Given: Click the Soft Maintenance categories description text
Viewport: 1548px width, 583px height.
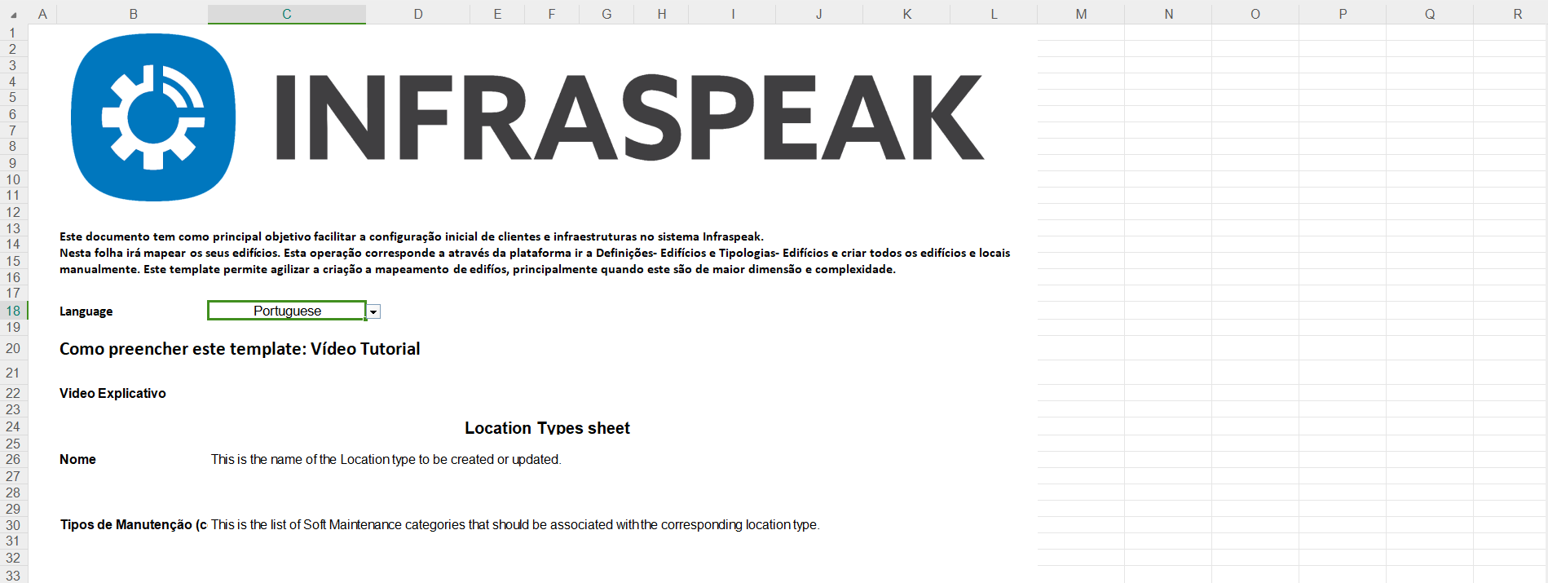Looking at the screenshot, I should (515, 524).
